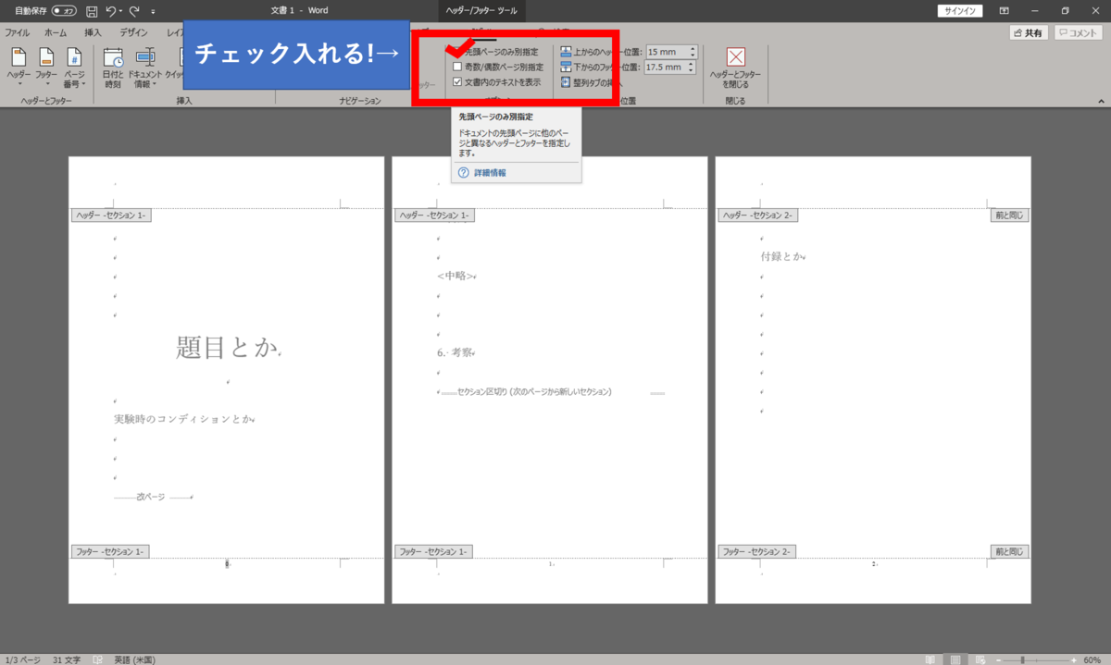The height and width of the screenshot is (665, 1111).
Task: Click 実験時のコンディションとか text
Action: coord(182,419)
